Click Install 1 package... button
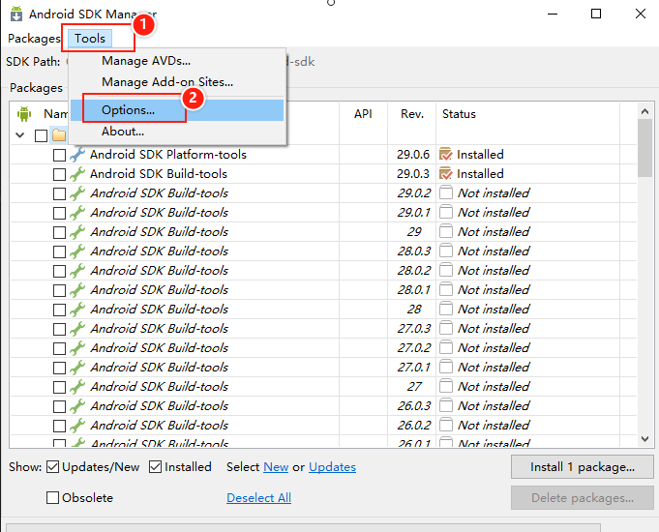Viewport: 659px width, 532px height. click(x=583, y=467)
